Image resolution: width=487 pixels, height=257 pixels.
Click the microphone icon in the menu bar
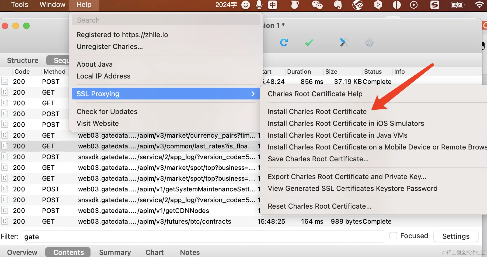click(x=259, y=5)
